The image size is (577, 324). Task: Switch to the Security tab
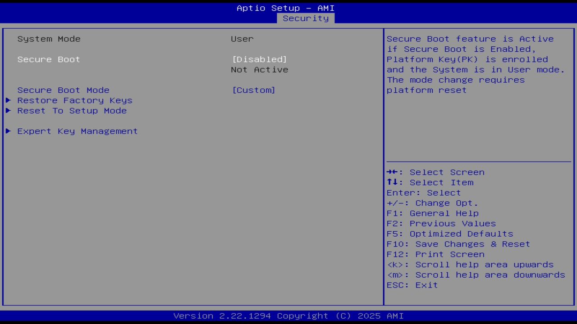coord(306,18)
